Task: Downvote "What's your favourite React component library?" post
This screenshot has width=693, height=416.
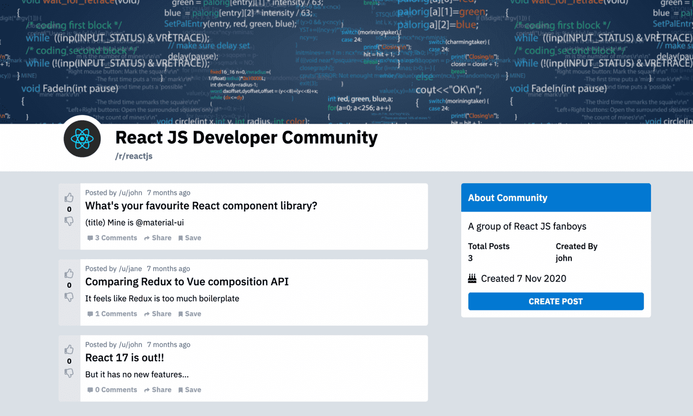Action: (69, 221)
